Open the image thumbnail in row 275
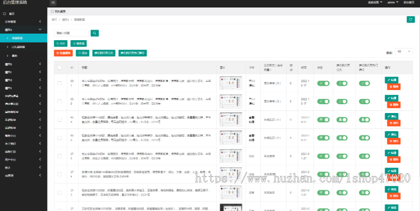420x211 pixels. [x=231, y=156]
